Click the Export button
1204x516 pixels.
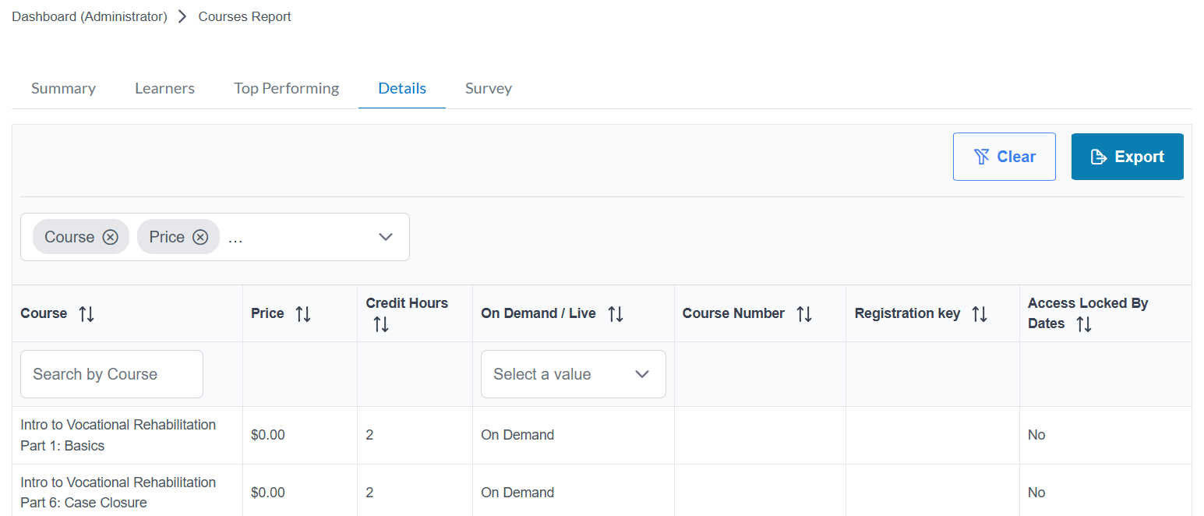coord(1127,156)
